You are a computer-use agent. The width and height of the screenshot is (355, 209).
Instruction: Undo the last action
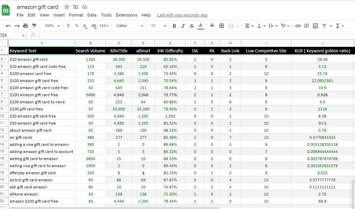(x=8, y=26)
